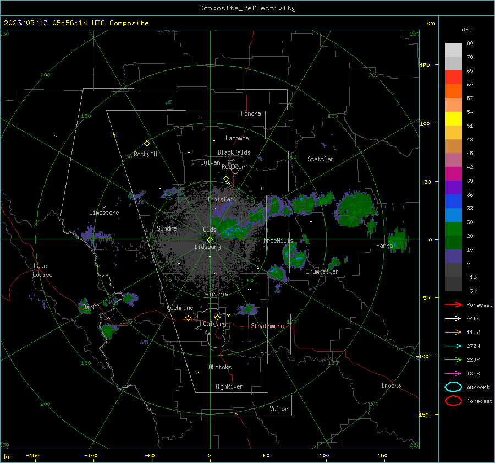Viewport: 495px width, 463px height.
Task: Select the magenta 39-42 dBZ swatch
Action: tap(453, 174)
